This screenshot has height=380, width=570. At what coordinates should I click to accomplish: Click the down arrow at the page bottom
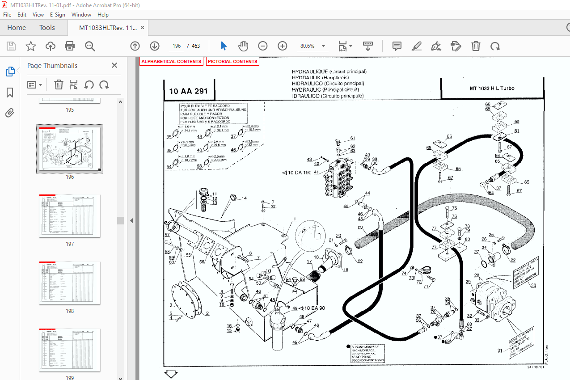click(x=171, y=374)
